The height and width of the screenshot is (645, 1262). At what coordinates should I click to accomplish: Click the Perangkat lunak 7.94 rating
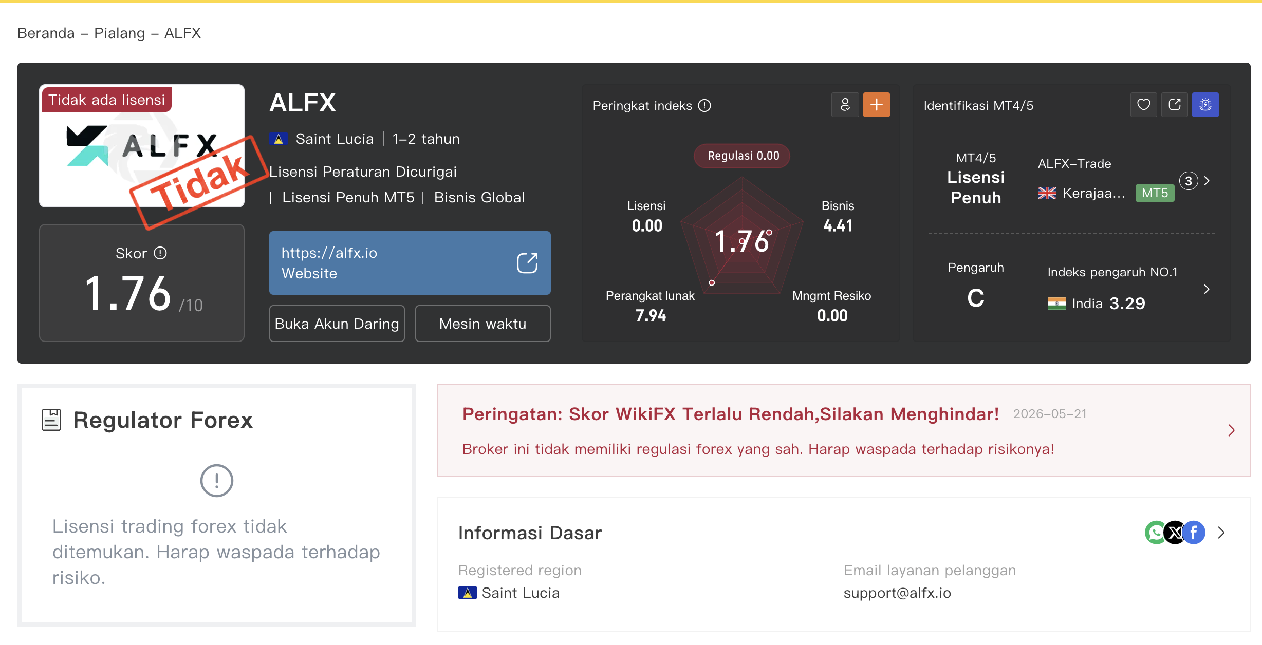tap(651, 306)
